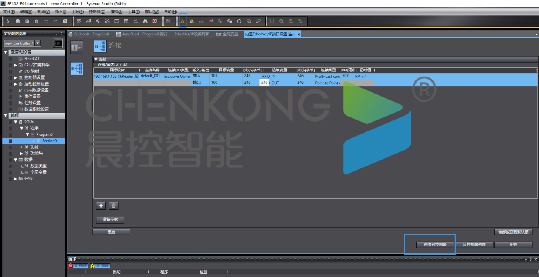The width and height of the screenshot is (539, 277).
Task: Close the 内置EtherNet/IP端口设置 tab
Action: 299,34
